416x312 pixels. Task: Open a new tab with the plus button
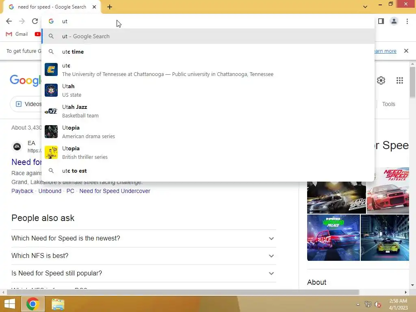pos(110,7)
